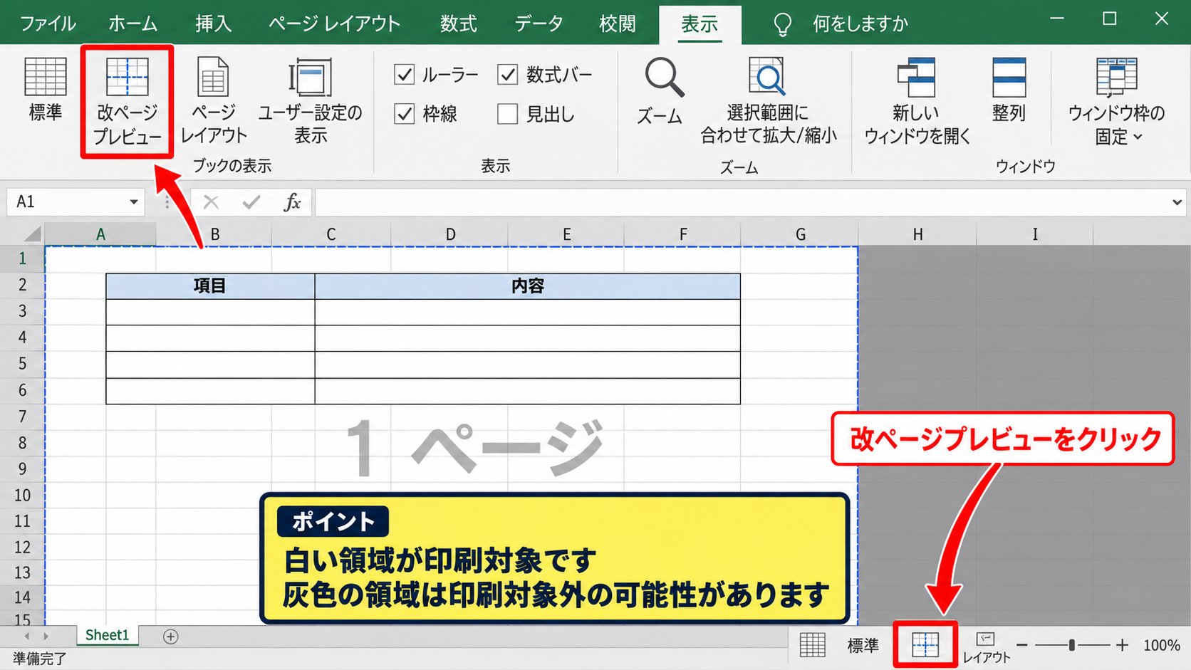This screenshot has width=1191, height=670.
Task: Select row 4 header
Action: click(x=22, y=337)
